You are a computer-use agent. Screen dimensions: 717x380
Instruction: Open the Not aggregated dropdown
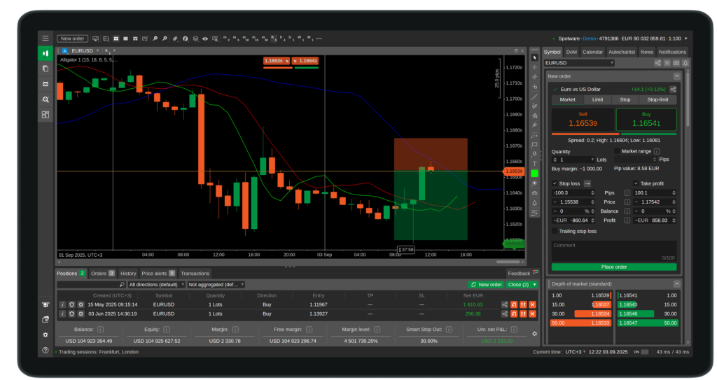coord(216,285)
